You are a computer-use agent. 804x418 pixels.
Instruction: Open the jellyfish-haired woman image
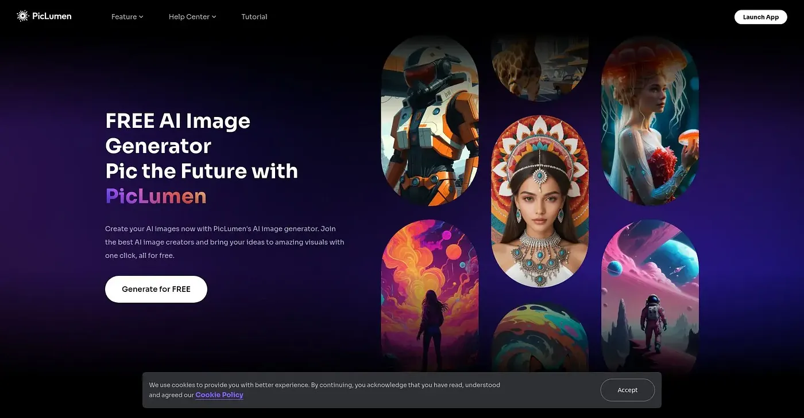(x=650, y=120)
